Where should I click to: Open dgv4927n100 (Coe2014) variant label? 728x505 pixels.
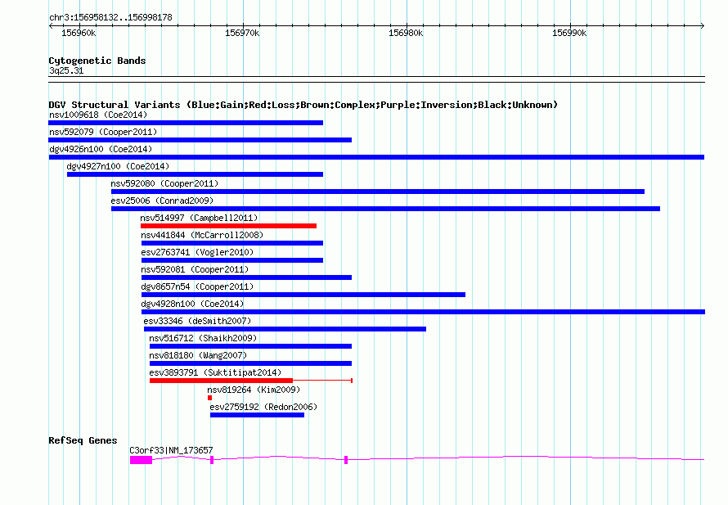118,166
